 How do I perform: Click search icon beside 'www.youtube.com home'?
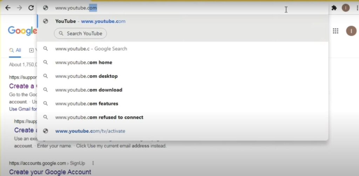46,62
